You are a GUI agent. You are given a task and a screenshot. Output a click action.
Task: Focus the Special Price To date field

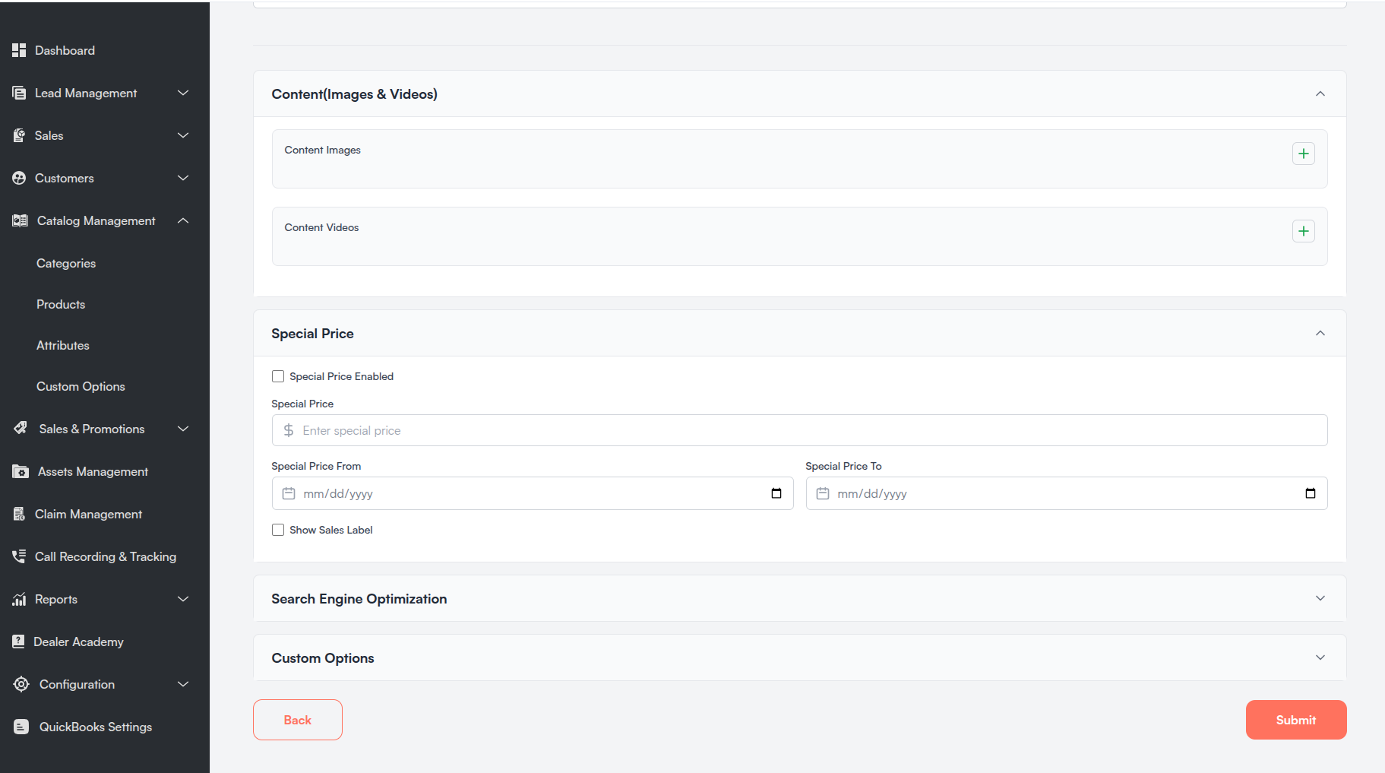tap(1067, 493)
